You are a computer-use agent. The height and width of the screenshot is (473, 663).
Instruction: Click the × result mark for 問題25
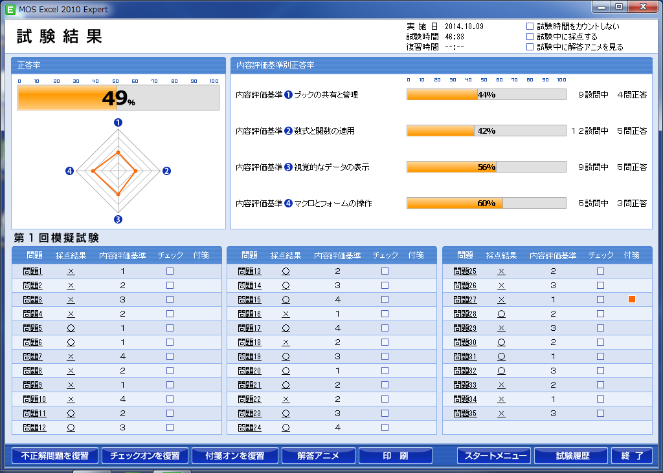click(501, 271)
